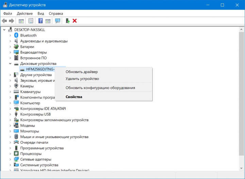
Task: Click the Компьютер monitor icon
Action: (16, 103)
